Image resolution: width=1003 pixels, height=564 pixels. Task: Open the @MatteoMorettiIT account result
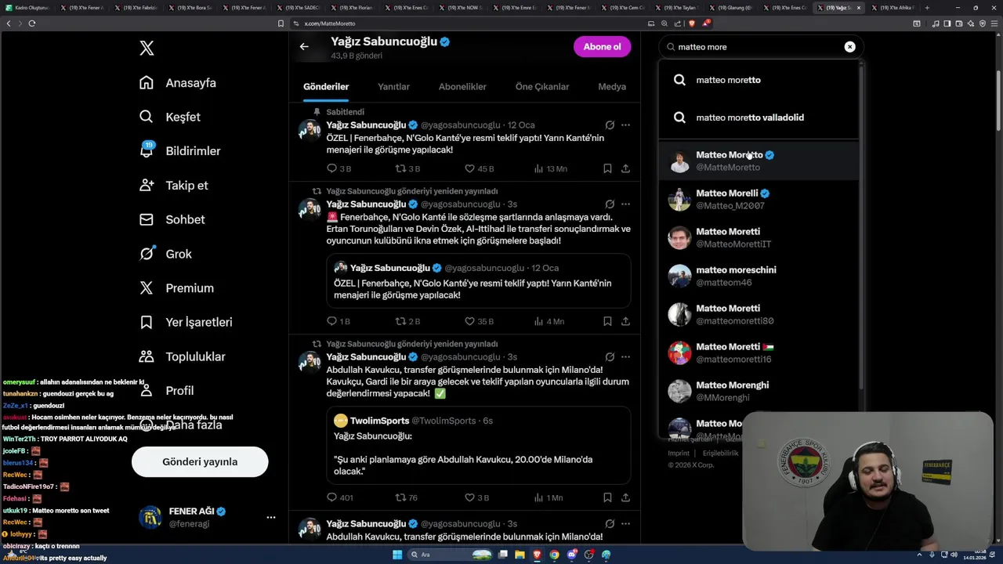pyautogui.click(x=759, y=237)
